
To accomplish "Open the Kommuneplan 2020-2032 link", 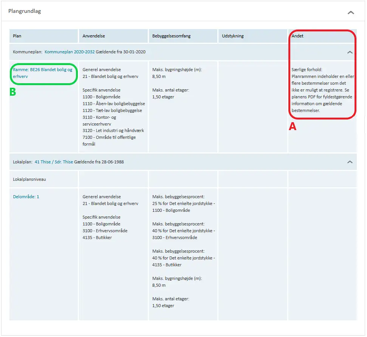I will point(70,52).
